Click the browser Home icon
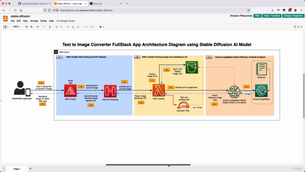The image size is (305, 172). tap(21, 11)
